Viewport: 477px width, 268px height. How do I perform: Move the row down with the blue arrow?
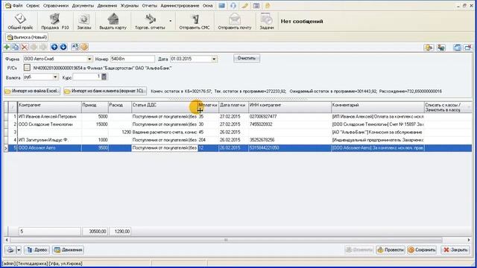click(x=63, y=47)
